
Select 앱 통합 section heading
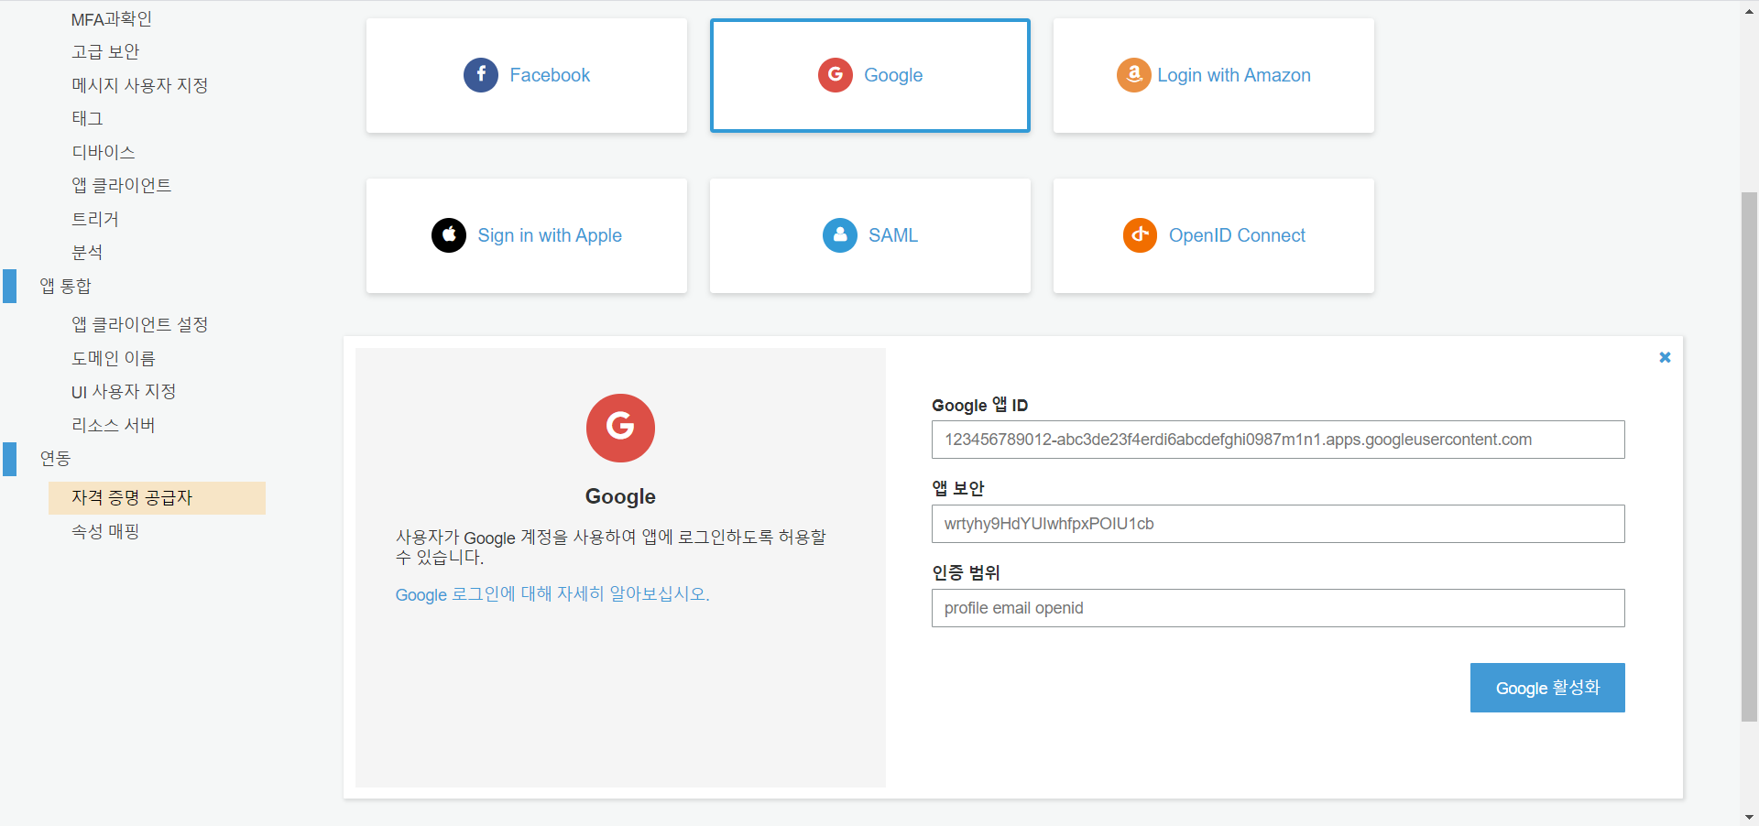tap(65, 287)
